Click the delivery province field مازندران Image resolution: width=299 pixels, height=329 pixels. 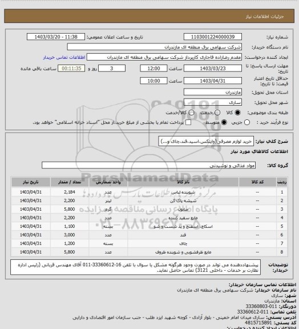(x=213, y=93)
